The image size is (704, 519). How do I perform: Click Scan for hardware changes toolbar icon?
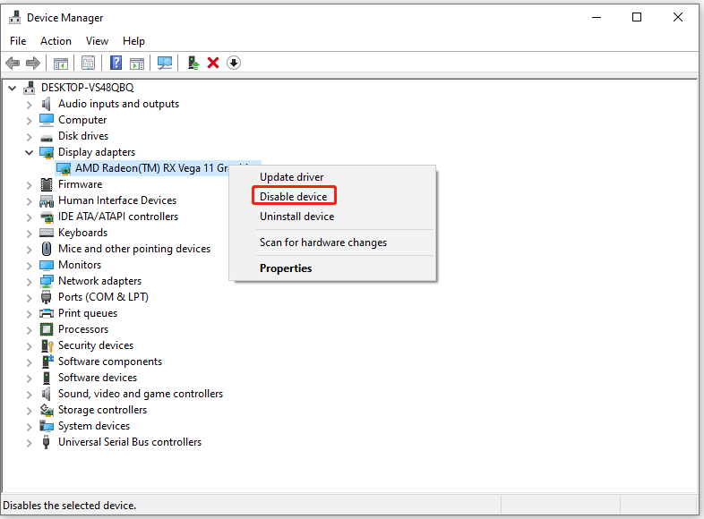pos(165,63)
